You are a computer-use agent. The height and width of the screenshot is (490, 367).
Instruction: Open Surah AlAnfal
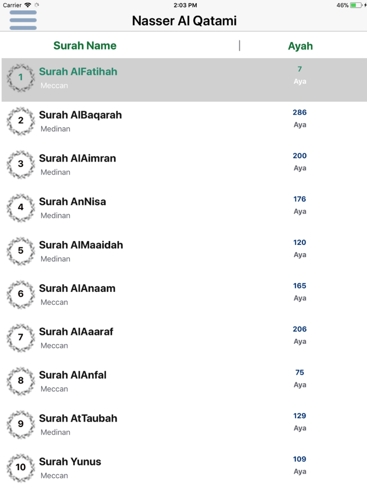tap(73, 375)
